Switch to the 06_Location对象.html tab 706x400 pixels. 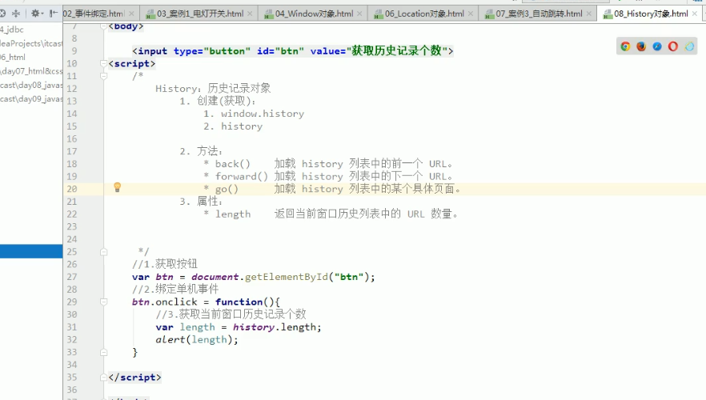click(x=424, y=14)
